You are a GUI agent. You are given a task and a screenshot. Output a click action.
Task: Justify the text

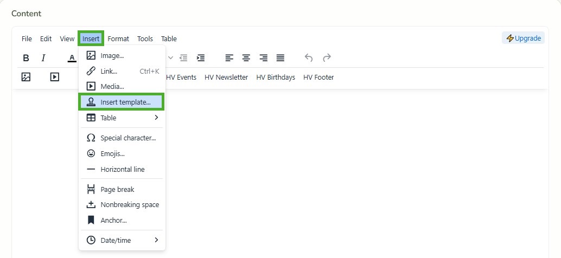pos(280,58)
